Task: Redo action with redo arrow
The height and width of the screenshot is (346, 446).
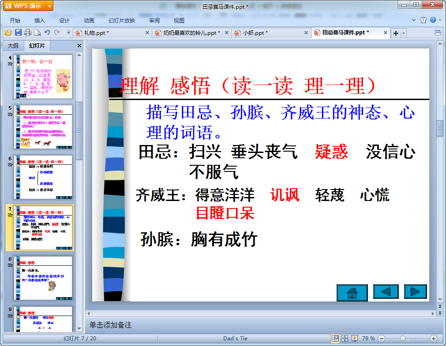Action: pos(57,33)
